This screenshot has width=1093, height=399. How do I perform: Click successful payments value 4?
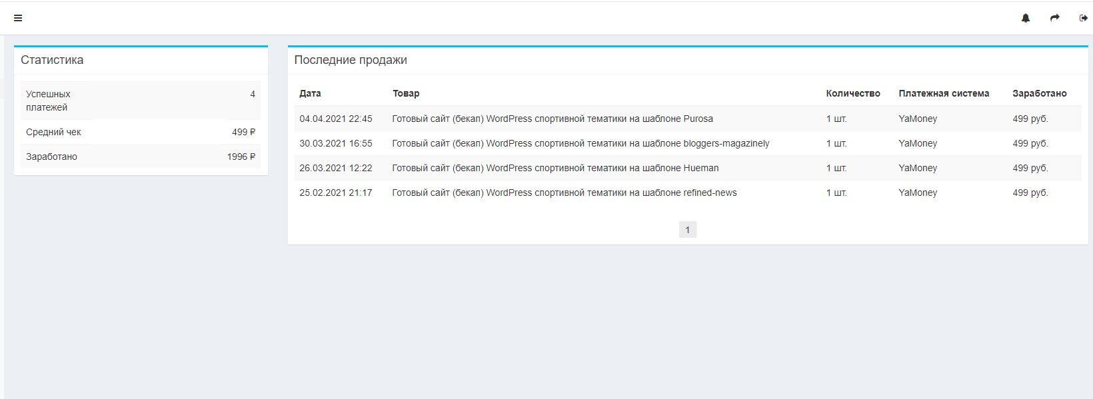[253, 94]
